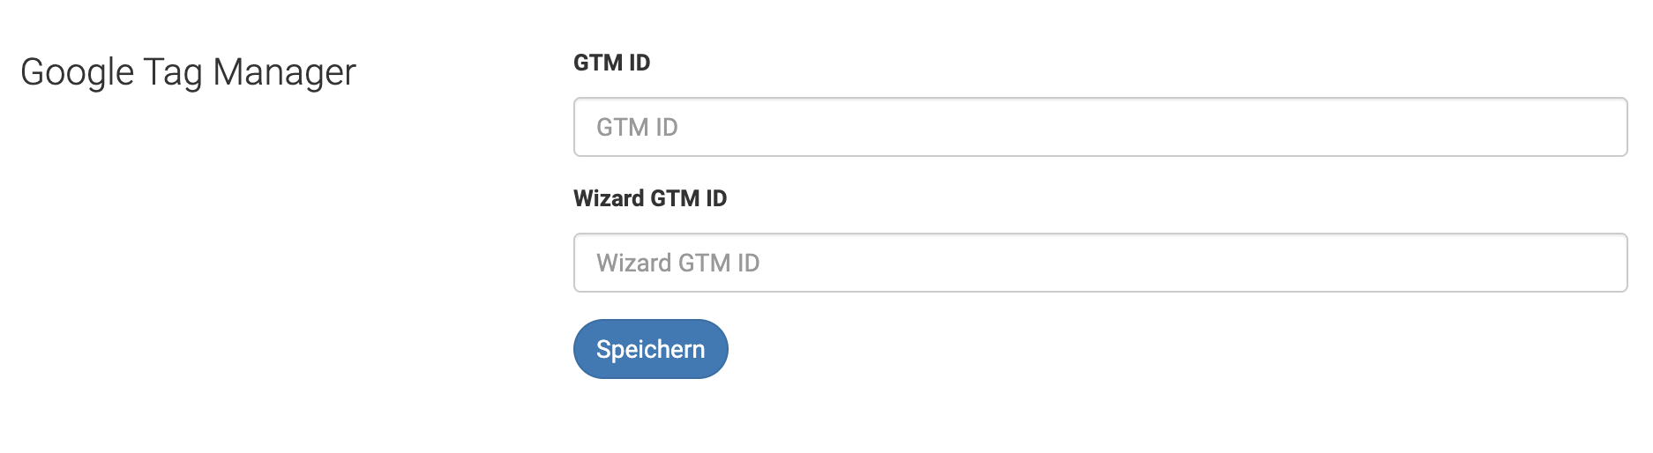Activate the text box above Speichern
The image size is (1653, 453).
coord(1100,263)
